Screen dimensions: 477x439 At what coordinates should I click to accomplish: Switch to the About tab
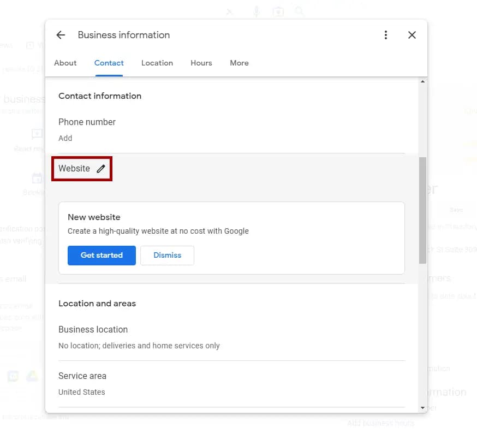coord(65,63)
